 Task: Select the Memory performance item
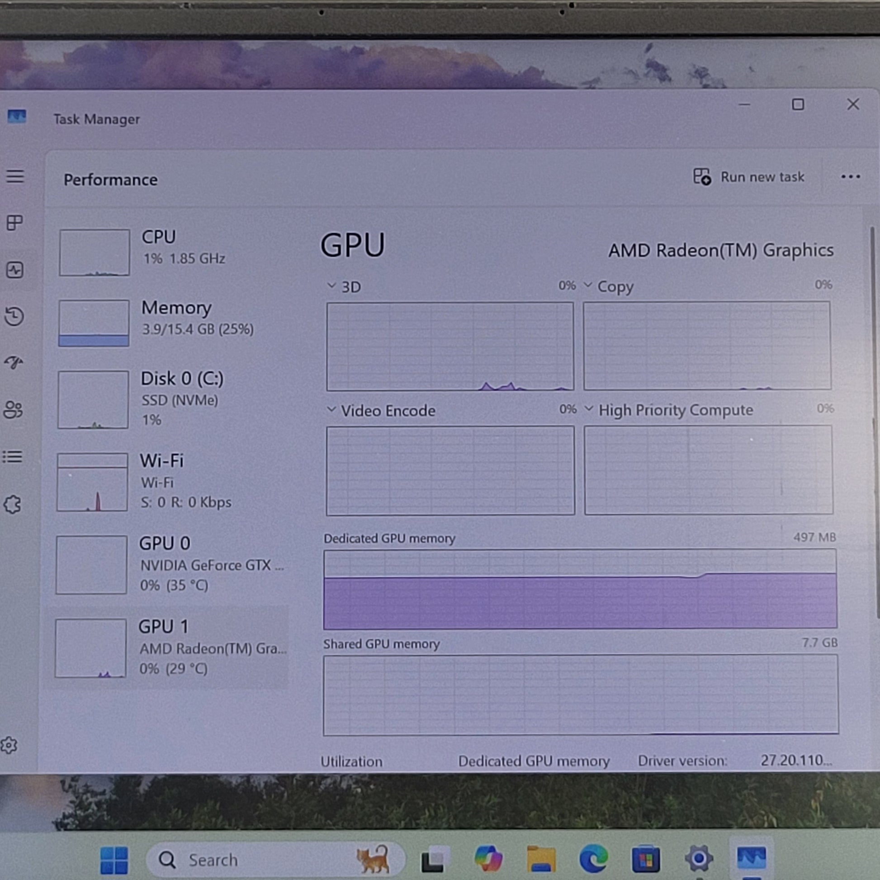click(173, 322)
